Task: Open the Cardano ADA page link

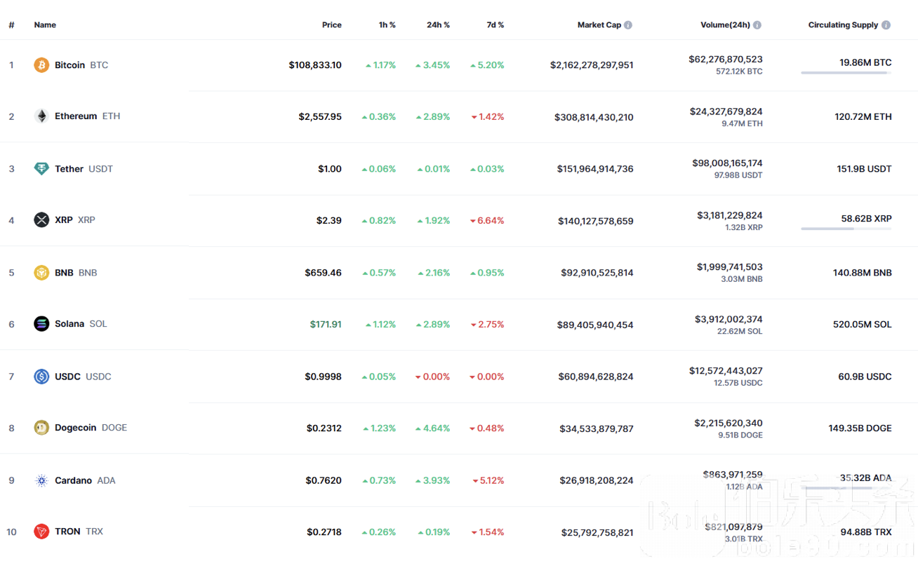Action: (85, 480)
